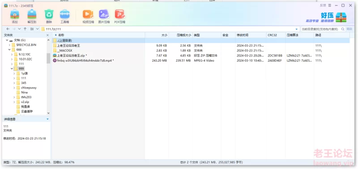Click the 243.20 MB size cell

pos(159,60)
